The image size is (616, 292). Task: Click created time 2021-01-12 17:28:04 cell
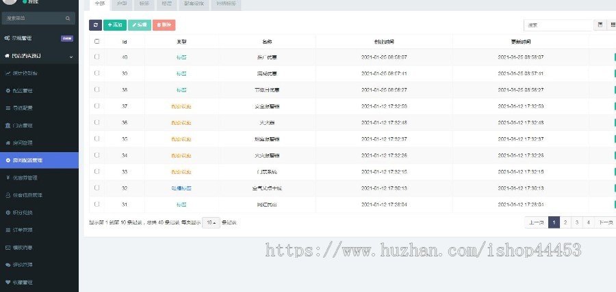point(384,205)
